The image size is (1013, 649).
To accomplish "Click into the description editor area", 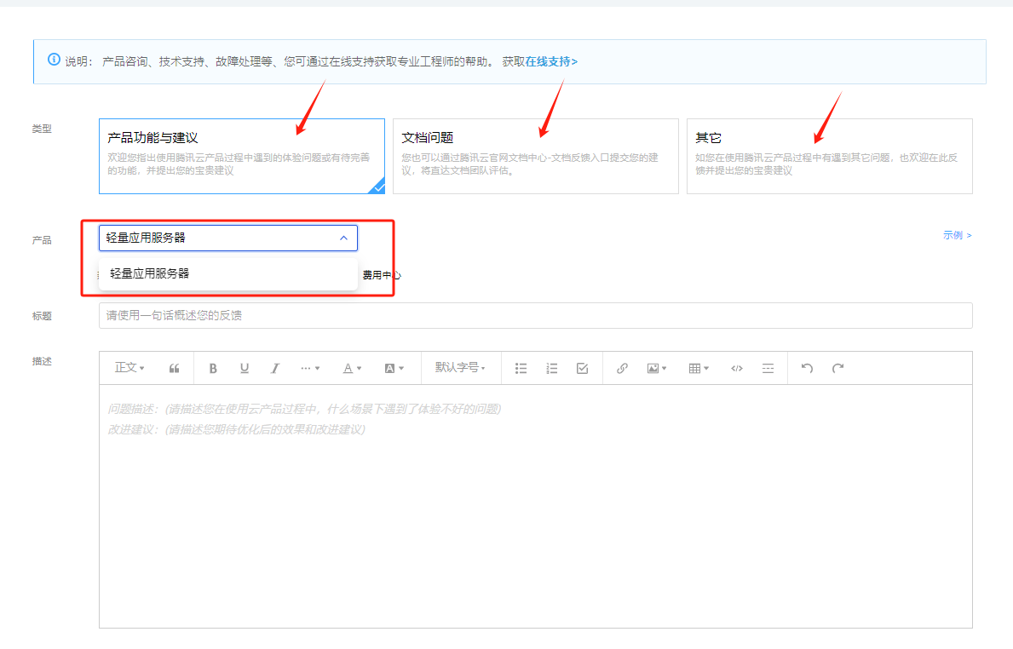I will coord(536,506).
